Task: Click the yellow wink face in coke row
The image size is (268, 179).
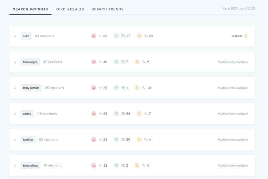Action: coord(139,36)
